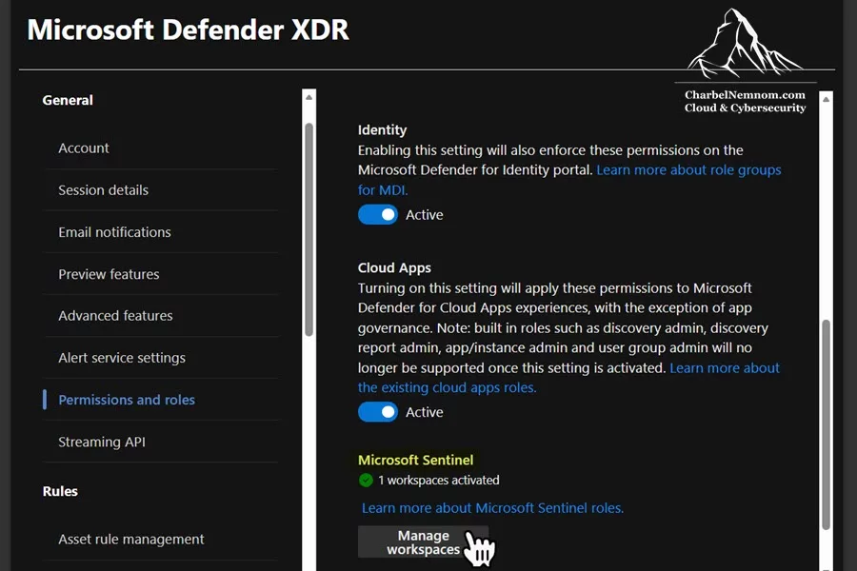
Task: Click the Microsoft Sentinel heading
Action: coord(415,460)
